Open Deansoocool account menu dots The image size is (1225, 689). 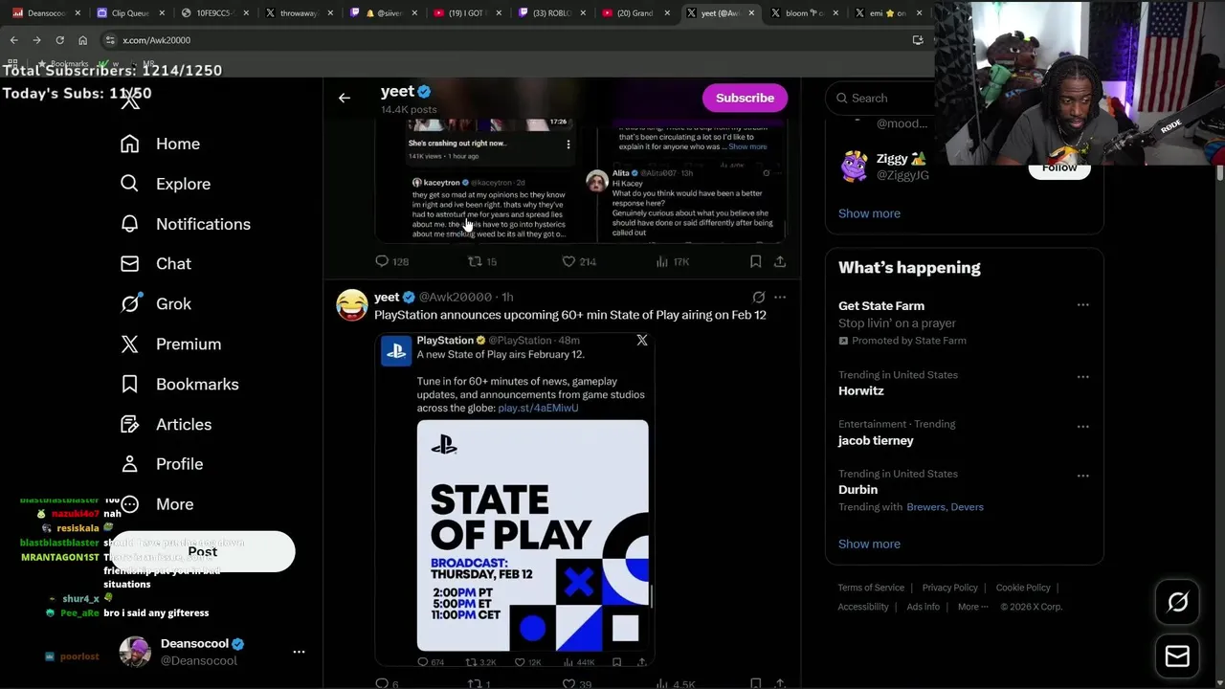point(299,652)
